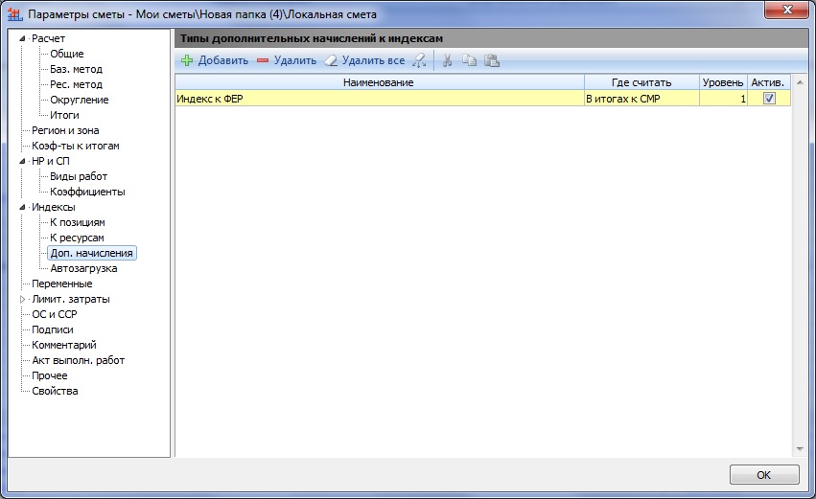816x499 pixels.
Task: Select Доп. начисления tree item
Action: [x=92, y=253]
